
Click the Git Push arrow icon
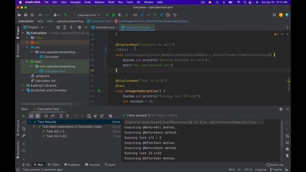155,15
